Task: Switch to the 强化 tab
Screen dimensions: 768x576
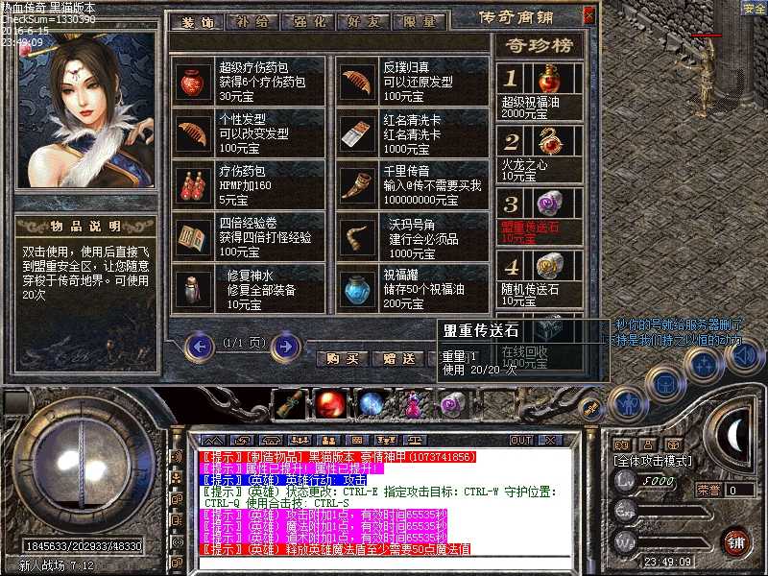Action: coord(309,21)
